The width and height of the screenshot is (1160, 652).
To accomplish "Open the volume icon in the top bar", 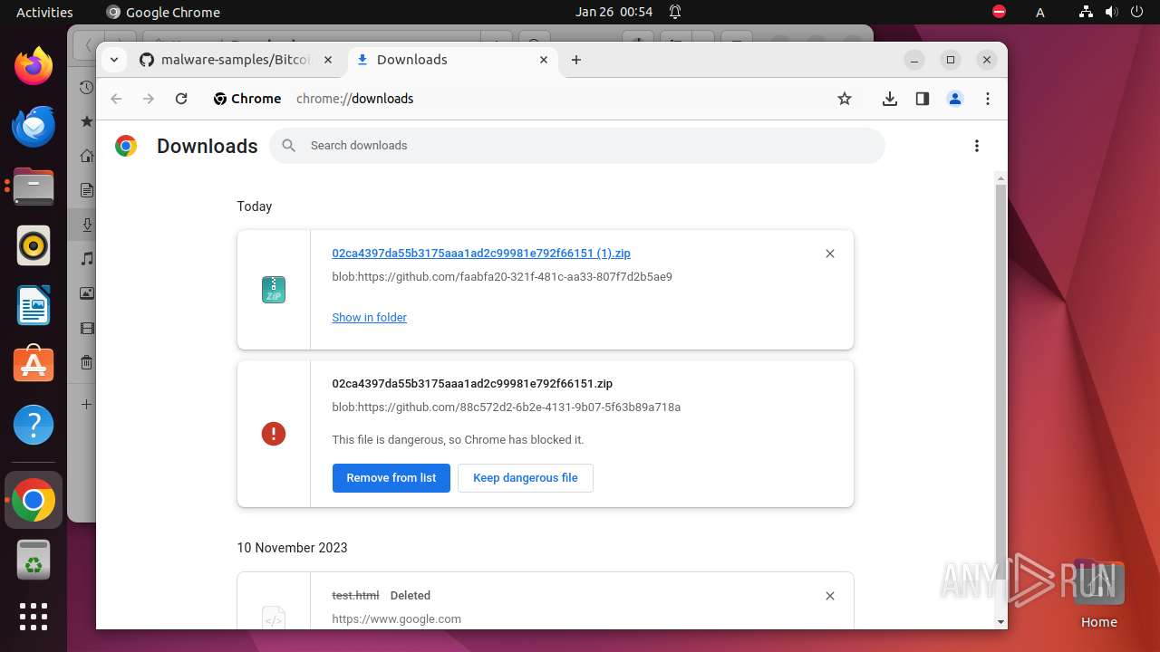I will tap(1111, 12).
